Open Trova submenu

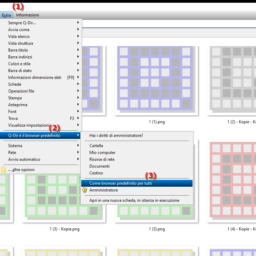[x=41, y=118]
